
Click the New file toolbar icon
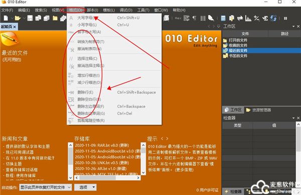click(6, 18)
